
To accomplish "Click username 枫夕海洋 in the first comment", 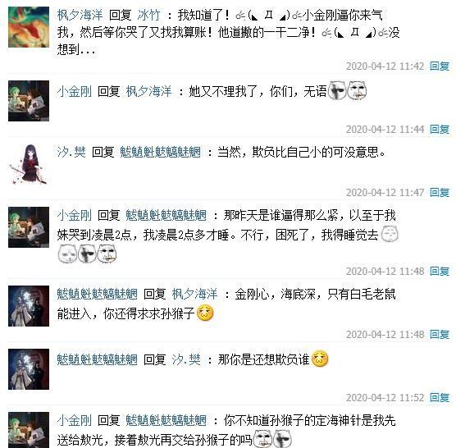I will [80, 15].
